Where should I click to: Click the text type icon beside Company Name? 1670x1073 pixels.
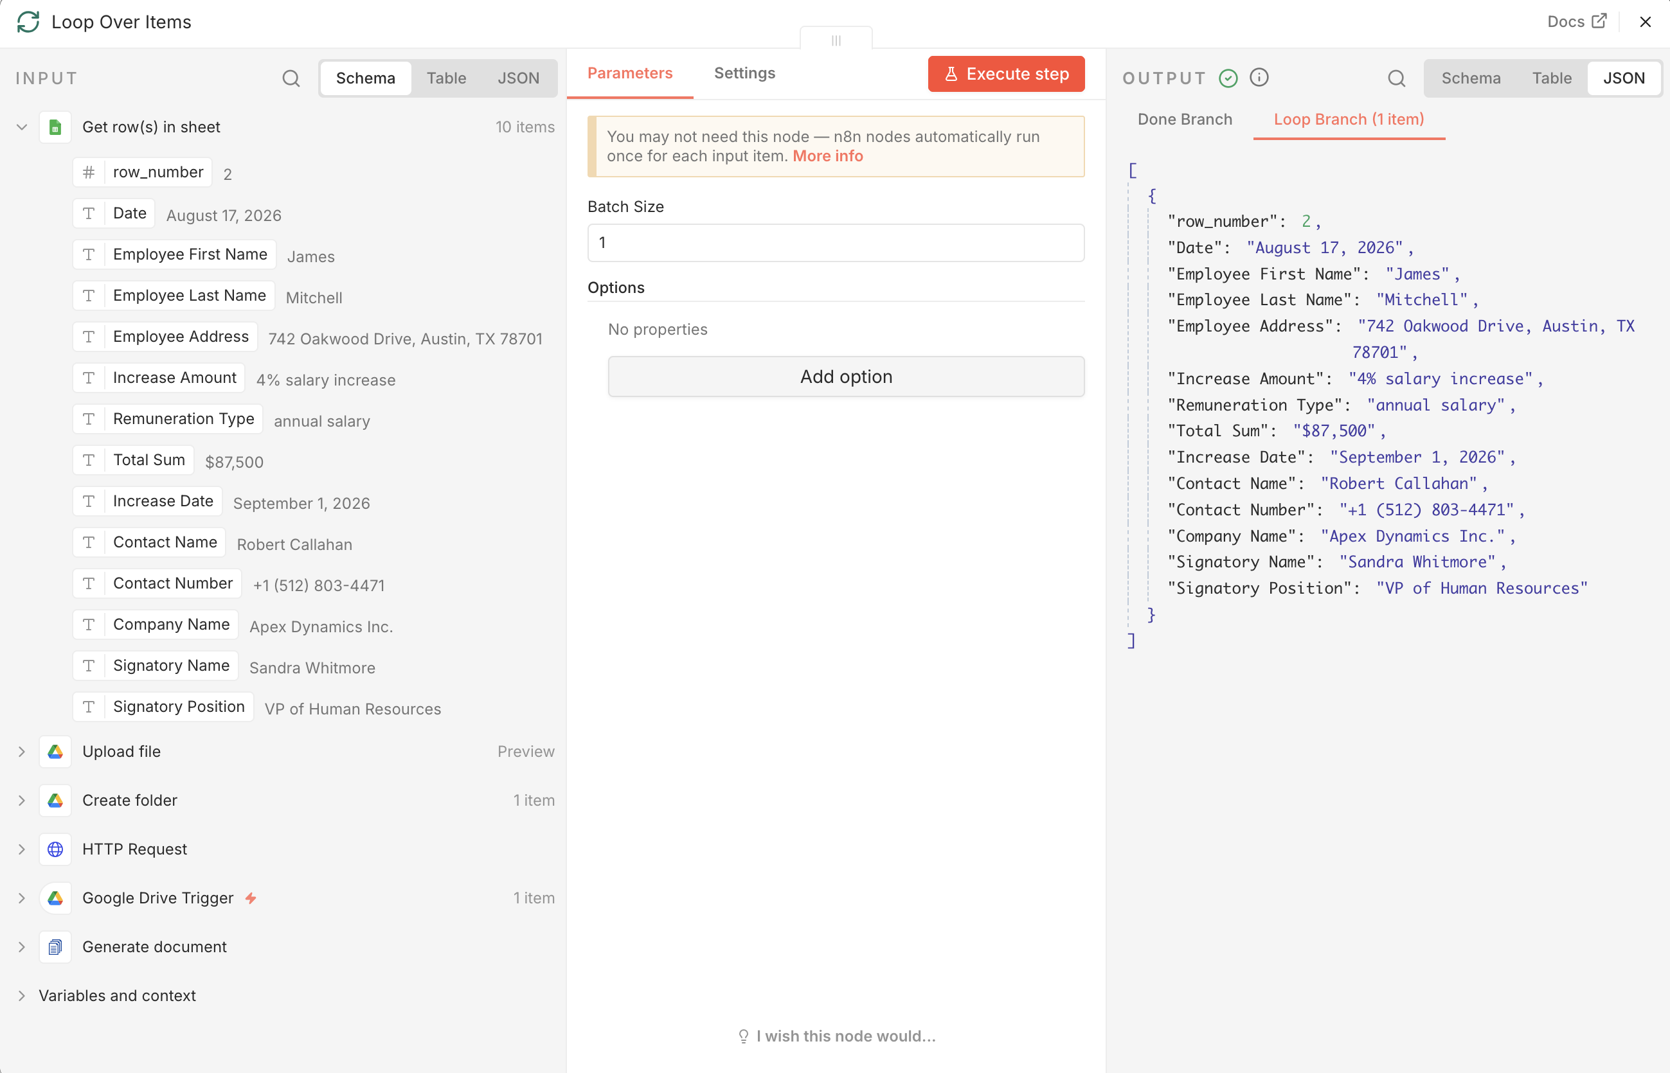click(x=89, y=625)
